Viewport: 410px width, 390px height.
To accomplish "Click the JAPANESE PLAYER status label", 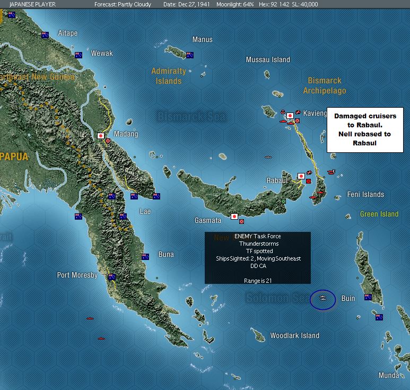I will [32, 4].
